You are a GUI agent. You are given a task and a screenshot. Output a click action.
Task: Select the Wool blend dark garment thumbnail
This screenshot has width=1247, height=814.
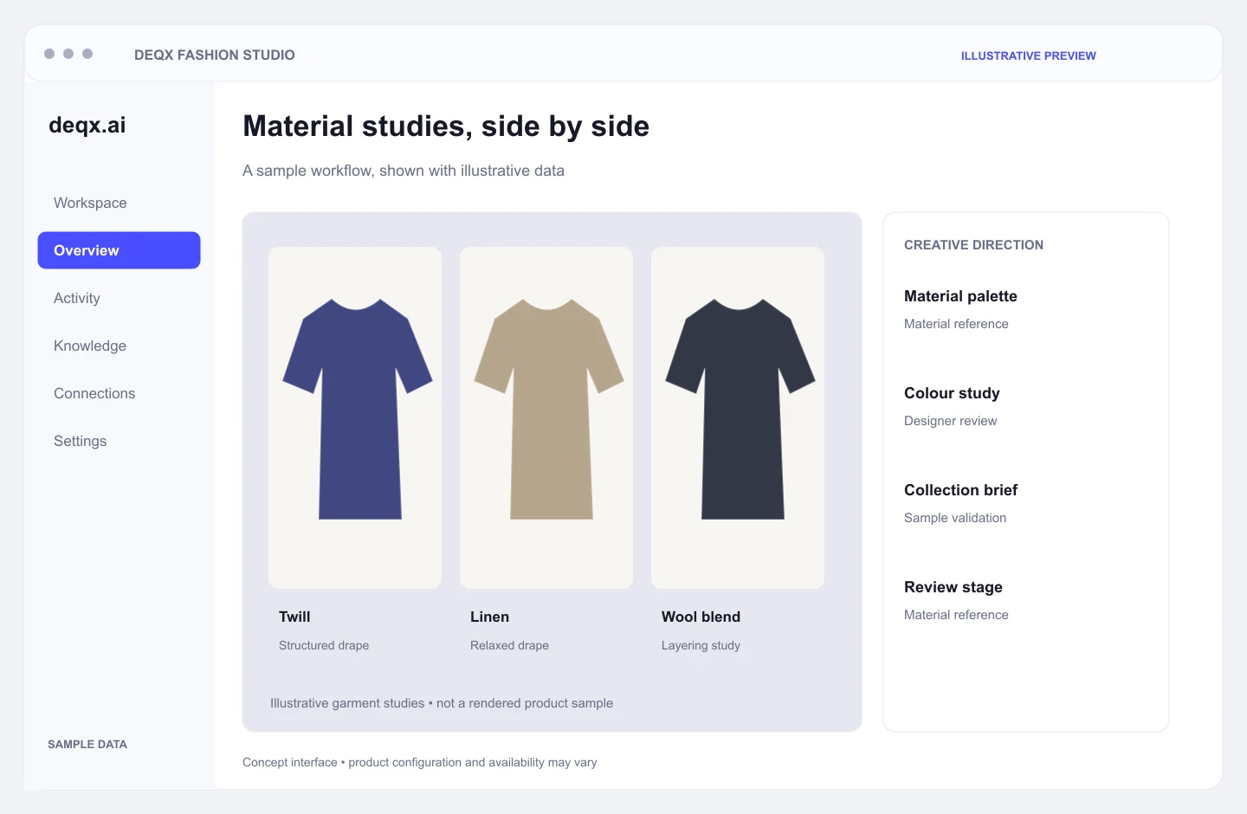click(x=738, y=417)
